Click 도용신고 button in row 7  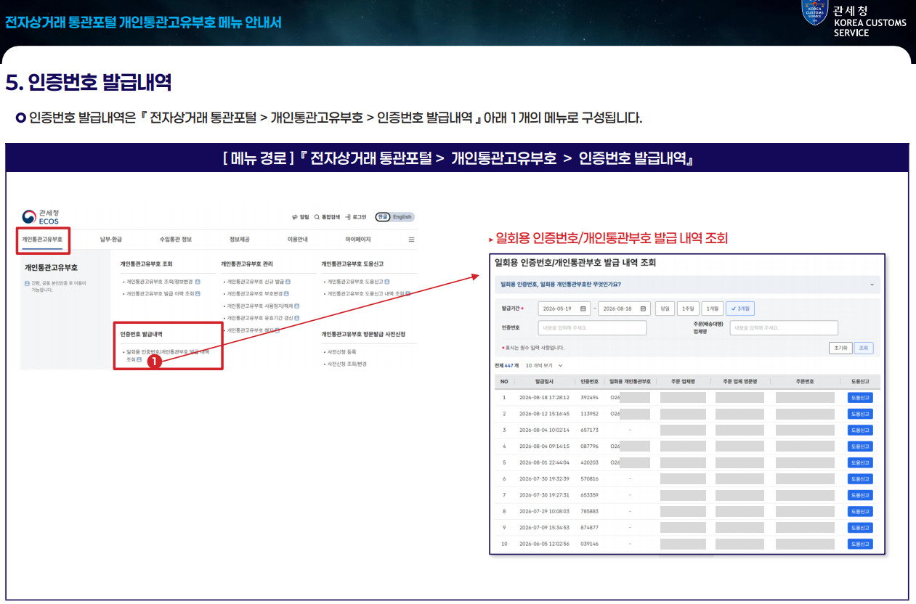pyautogui.click(x=860, y=495)
